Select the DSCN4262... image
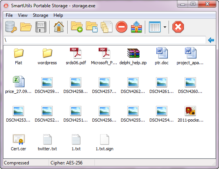This screenshot has width=219, height=169. [x=133, y=85]
